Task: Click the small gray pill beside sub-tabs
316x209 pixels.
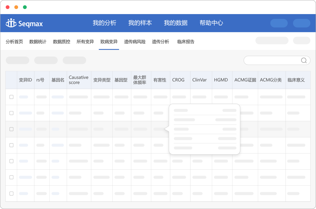Action: (x=302, y=41)
